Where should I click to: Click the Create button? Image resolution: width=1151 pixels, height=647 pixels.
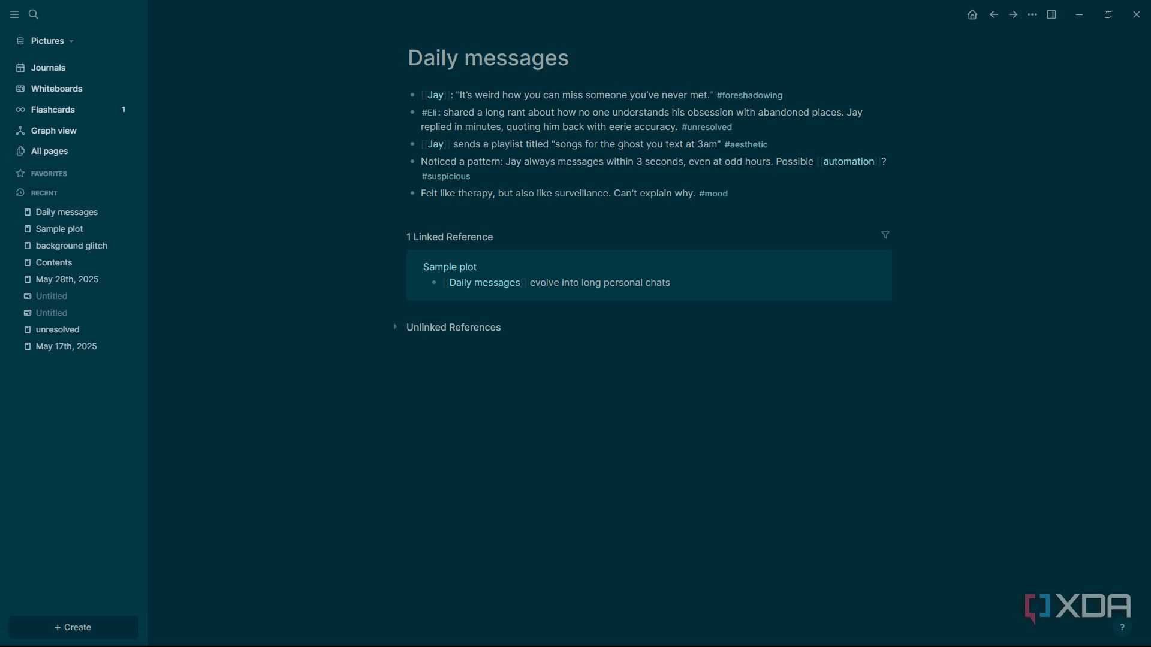tap(73, 627)
